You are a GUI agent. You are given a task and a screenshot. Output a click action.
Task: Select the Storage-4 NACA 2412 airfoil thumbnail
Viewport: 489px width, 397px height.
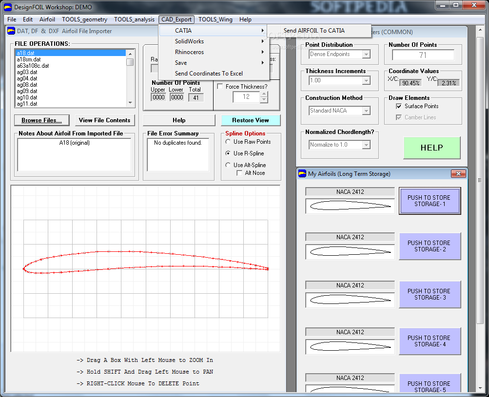[x=350, y=346]
